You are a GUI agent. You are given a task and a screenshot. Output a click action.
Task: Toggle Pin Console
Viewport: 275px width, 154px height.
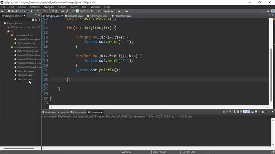253,112
